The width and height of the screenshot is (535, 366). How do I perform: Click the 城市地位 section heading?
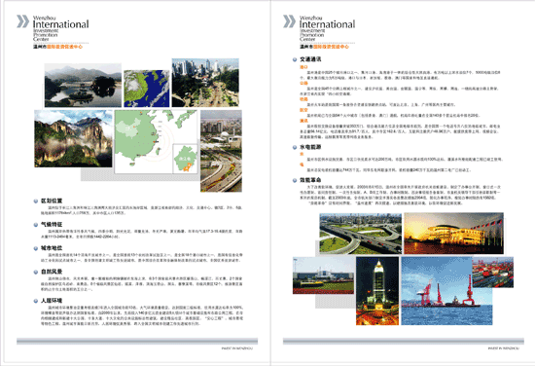pyautogui.click(x=52, y=248)
